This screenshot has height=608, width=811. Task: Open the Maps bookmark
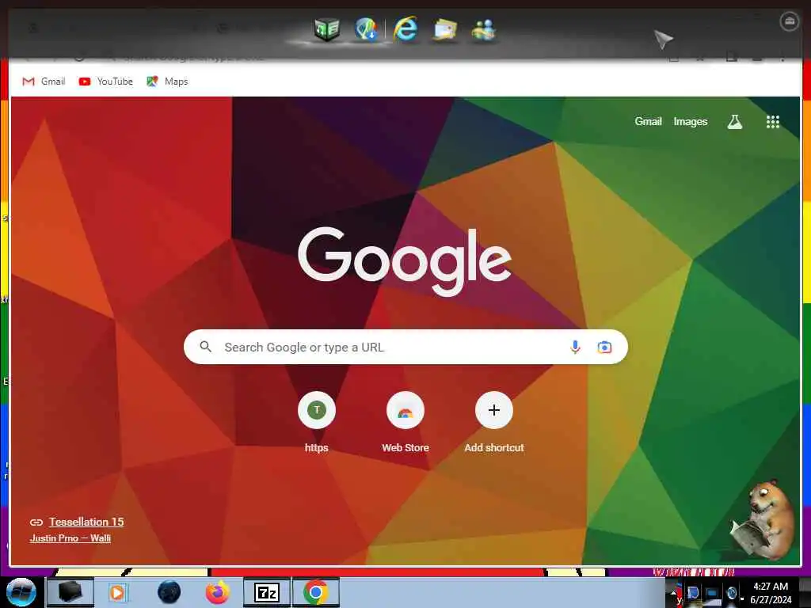click(x=167, y=82)
